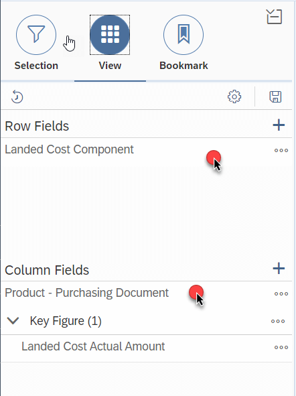Open options for Product - Purchasing Document

pyautogui.click(x=281, y=293)
